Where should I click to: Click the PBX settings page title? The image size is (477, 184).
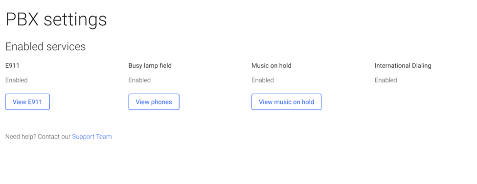[56, 20]
